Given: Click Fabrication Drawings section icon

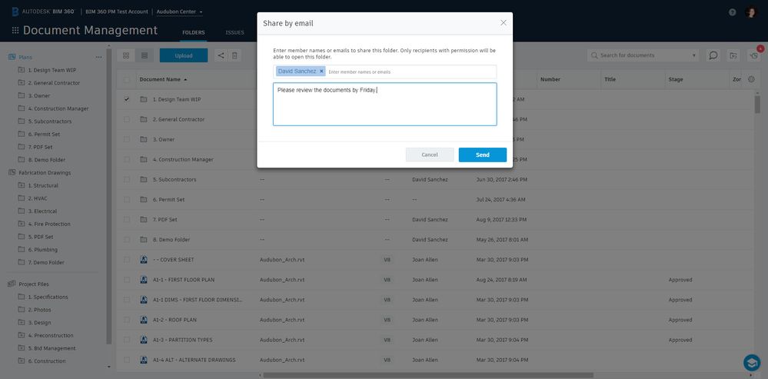Looking at the screenshot, I should tap(12, 172).
